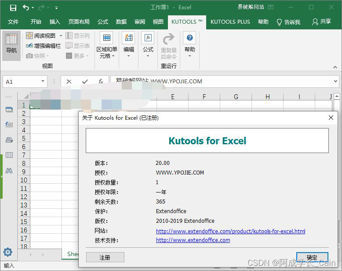Open Customize Quick Access Toolbar dropdown
This screenshot has height=271, width=342.
point(57,8)
